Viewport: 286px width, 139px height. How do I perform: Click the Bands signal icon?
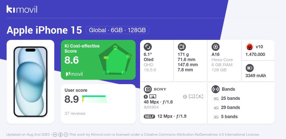[215, 89]
